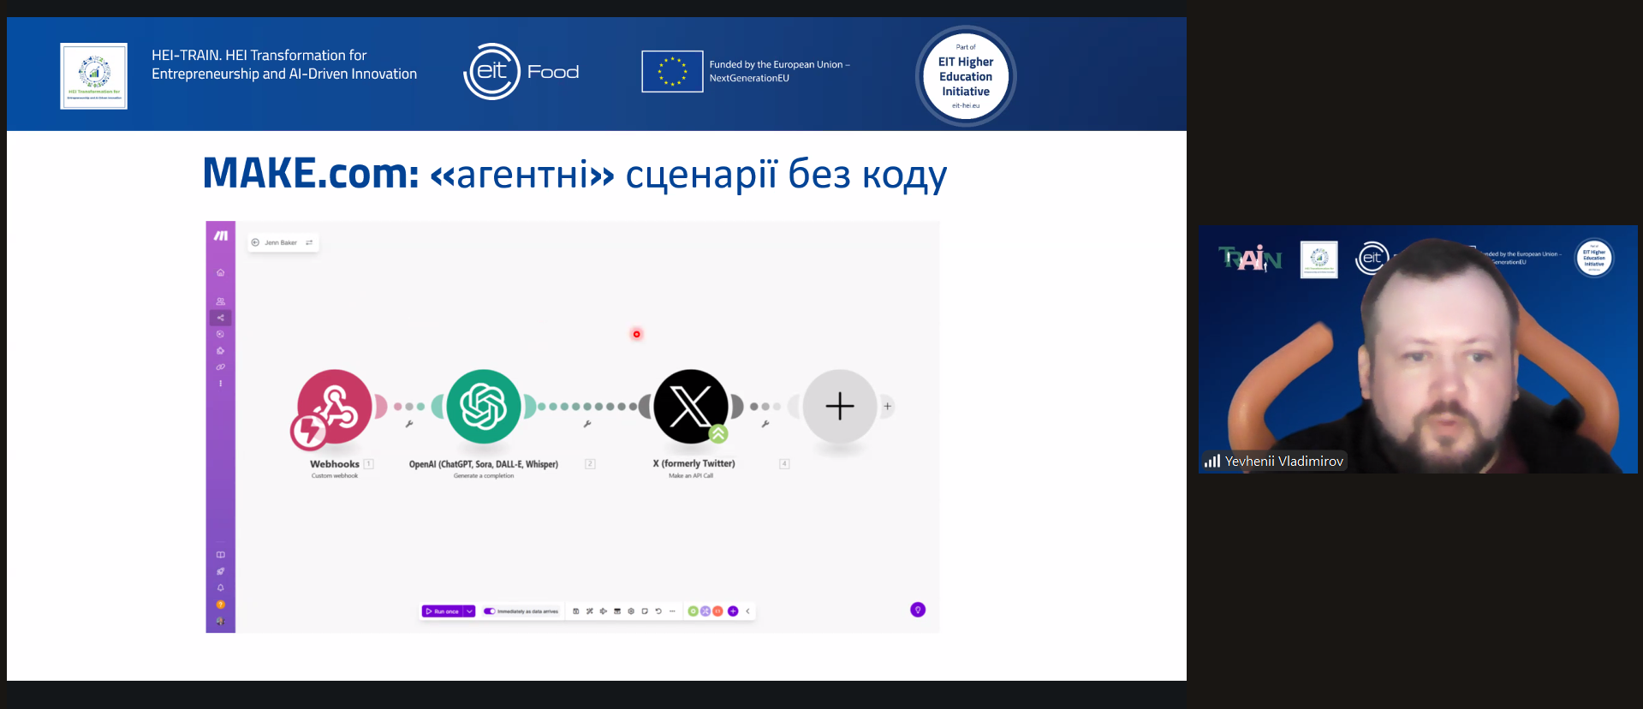This screenshot has width=1643, height=709.
Task: Add another module with the large plus circle
Action: pos(840,407)
